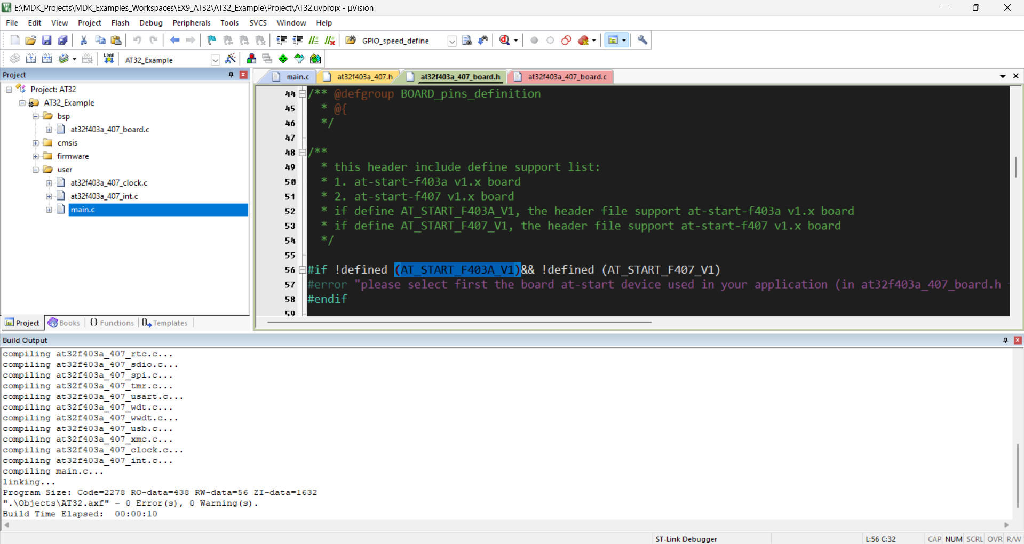
Task: Switch to the at32f403a_407.h tab
Action: point(359,77)
